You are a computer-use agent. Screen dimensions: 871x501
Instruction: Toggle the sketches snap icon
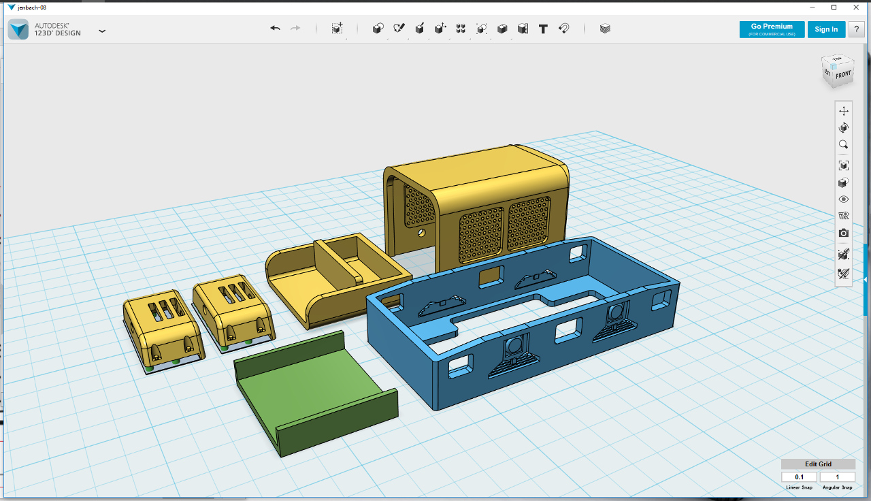coord(844,273)
